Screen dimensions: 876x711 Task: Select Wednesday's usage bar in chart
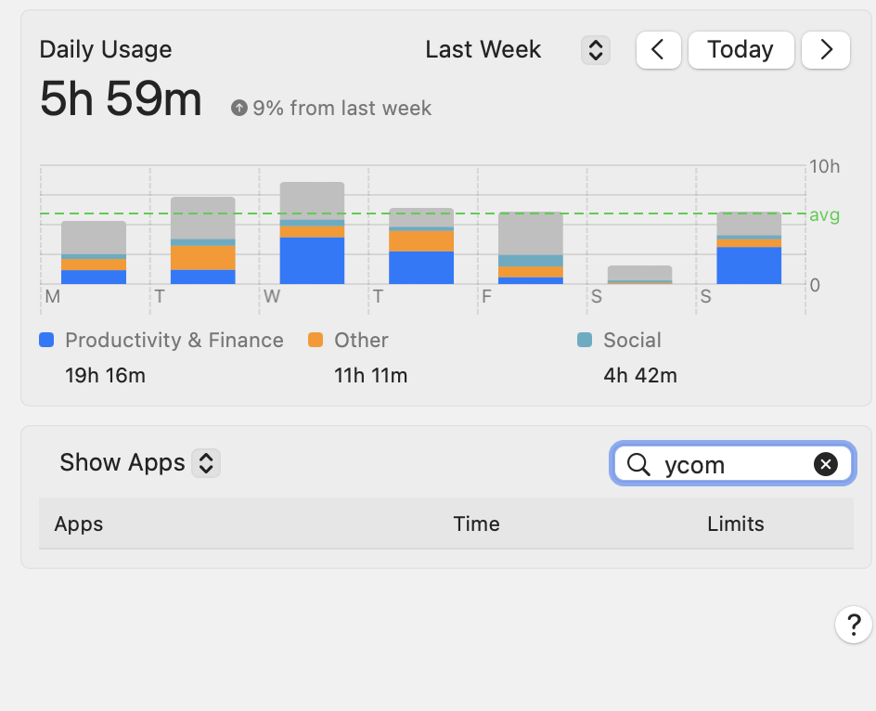tap(312, 234)
